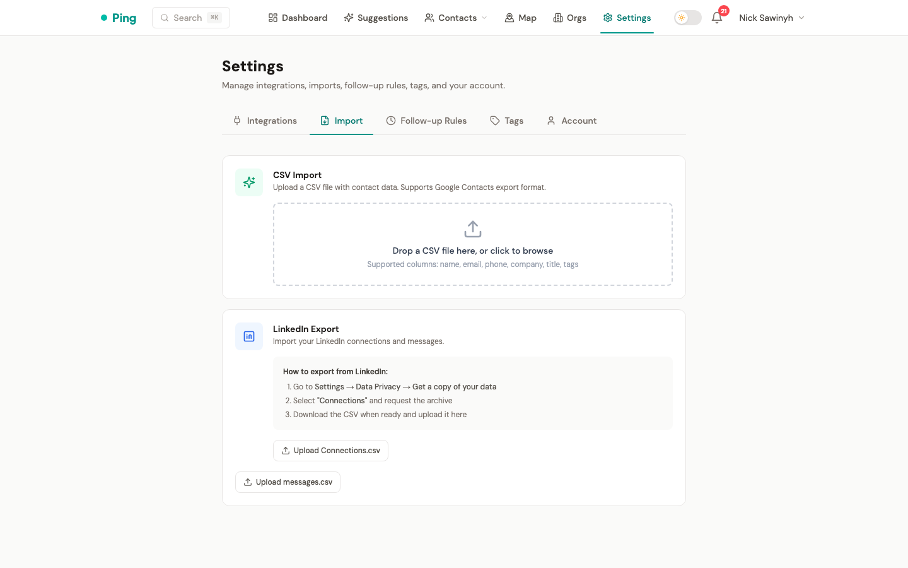The width and height of the screenshot is (908, 568).
Task: Open the Tags tab
Action: click(x=507, y=121)
